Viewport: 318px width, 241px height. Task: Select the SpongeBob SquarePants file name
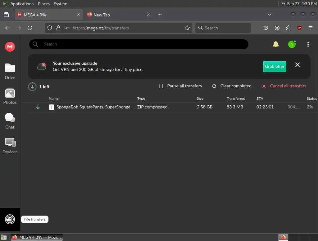95,107
